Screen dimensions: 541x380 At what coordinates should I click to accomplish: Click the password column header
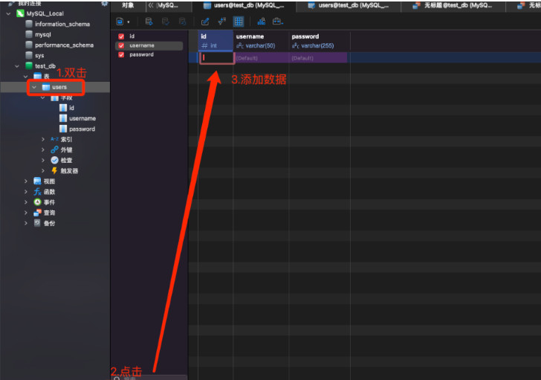pyautogui.click(x=319, y=41)
